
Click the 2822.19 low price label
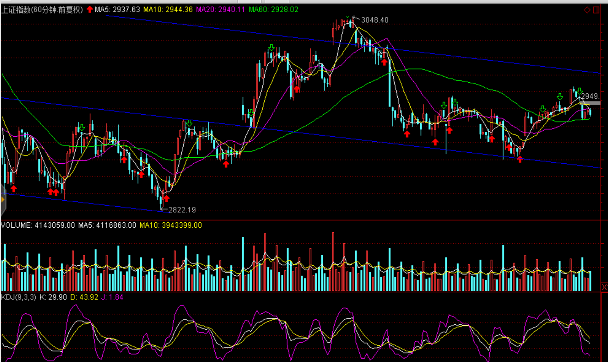(x=182, y=210)
